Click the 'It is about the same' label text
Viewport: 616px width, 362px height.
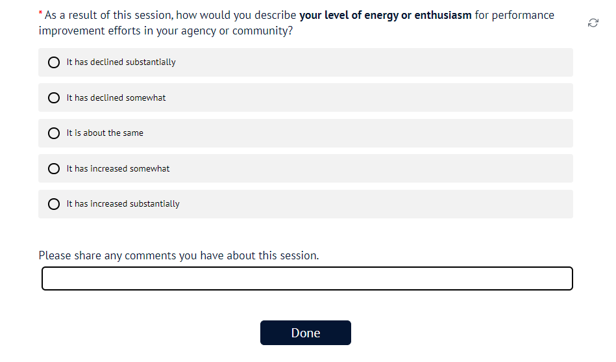[105, 133]
